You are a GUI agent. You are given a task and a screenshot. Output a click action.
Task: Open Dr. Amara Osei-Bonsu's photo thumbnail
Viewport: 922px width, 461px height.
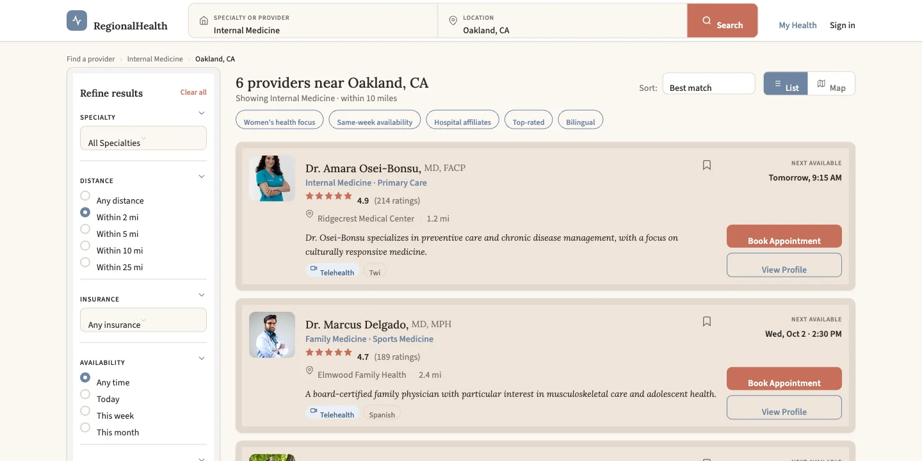click(272, 179)
